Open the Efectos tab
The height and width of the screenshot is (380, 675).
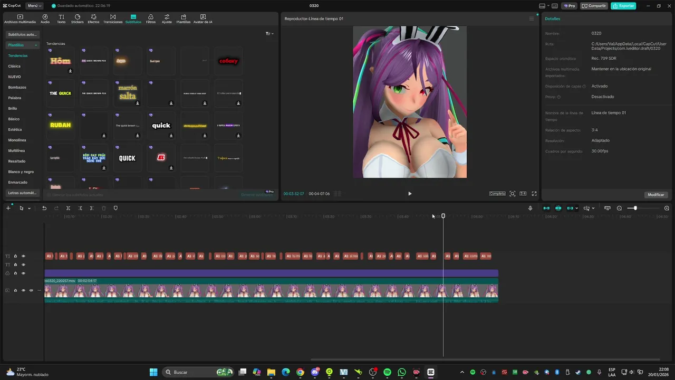pyautogui.click(x=93, y=19)
